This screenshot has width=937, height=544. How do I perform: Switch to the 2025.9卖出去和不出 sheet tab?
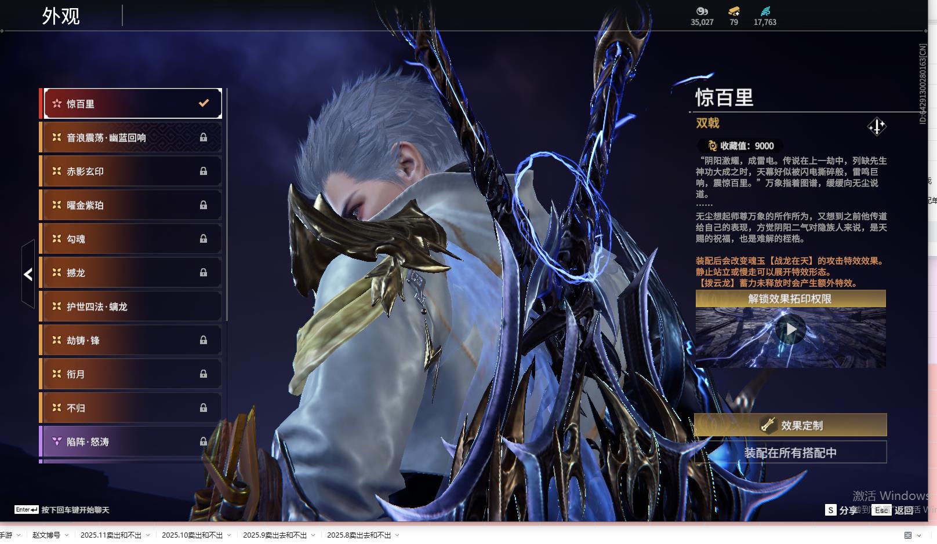point(274,535)
